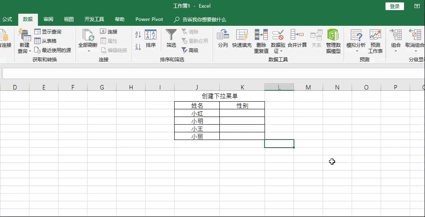Click 告诉我你想要做什么 search box

tap(200, 19)
